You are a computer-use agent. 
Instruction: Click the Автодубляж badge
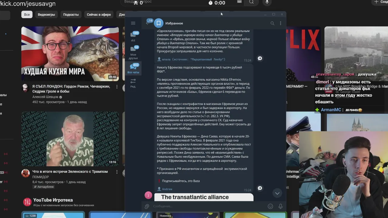(x=44, y=187)
